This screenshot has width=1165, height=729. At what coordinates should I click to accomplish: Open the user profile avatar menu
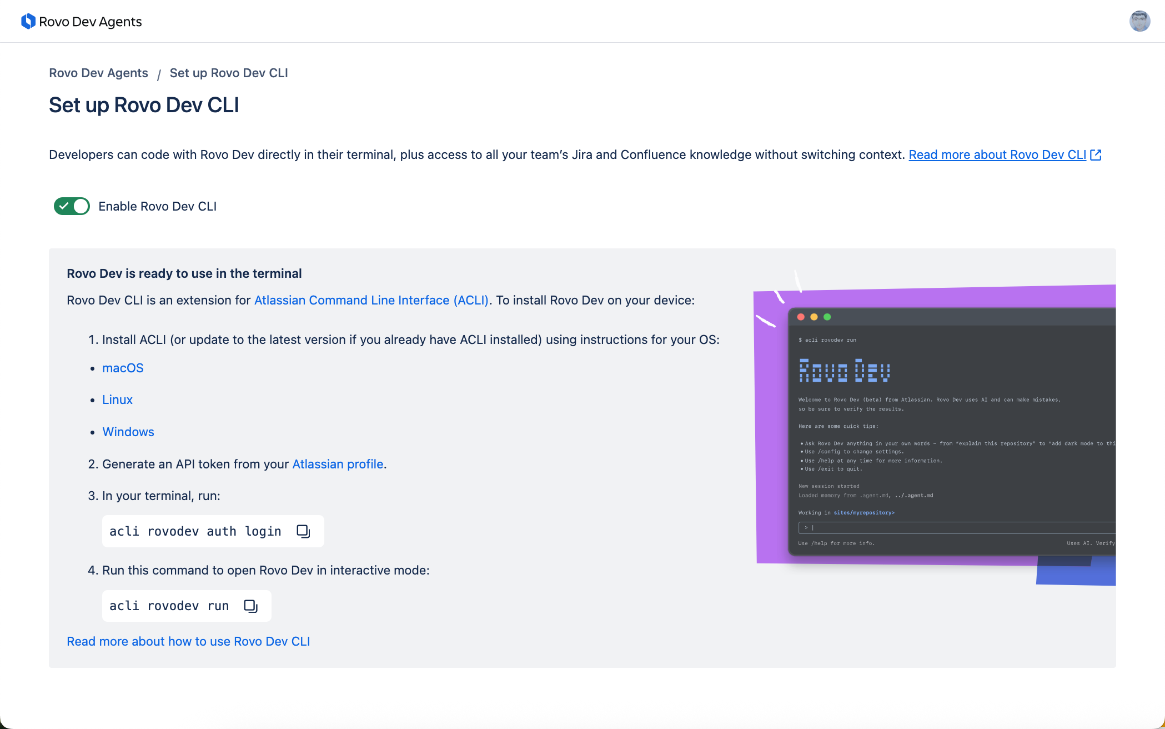click(x=1139, y=21)
